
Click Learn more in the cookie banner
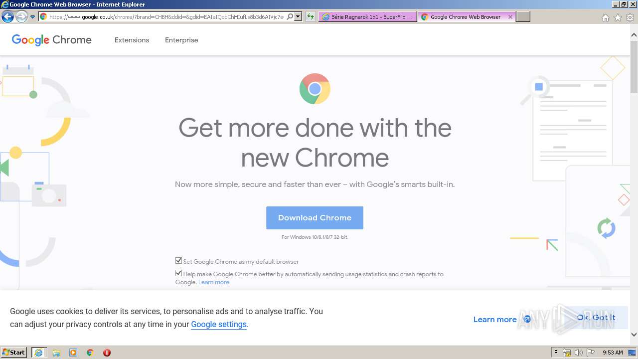click(x=495, y=320)
